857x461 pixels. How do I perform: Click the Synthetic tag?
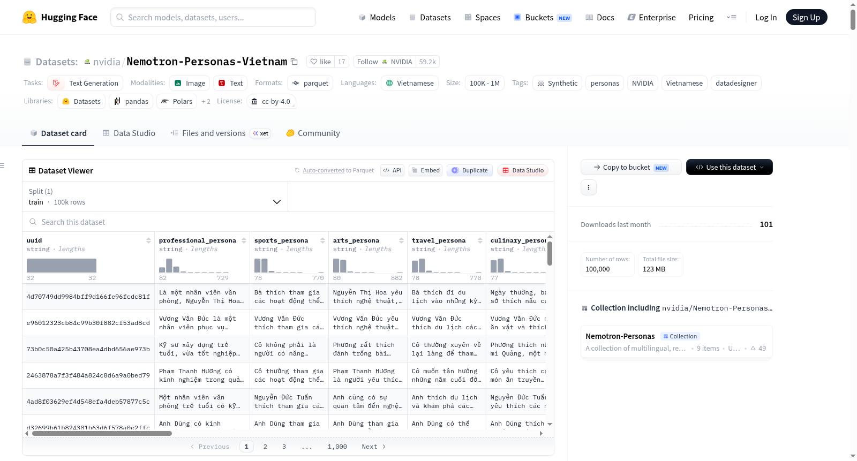pyautogui.click(x=557, y=83)
